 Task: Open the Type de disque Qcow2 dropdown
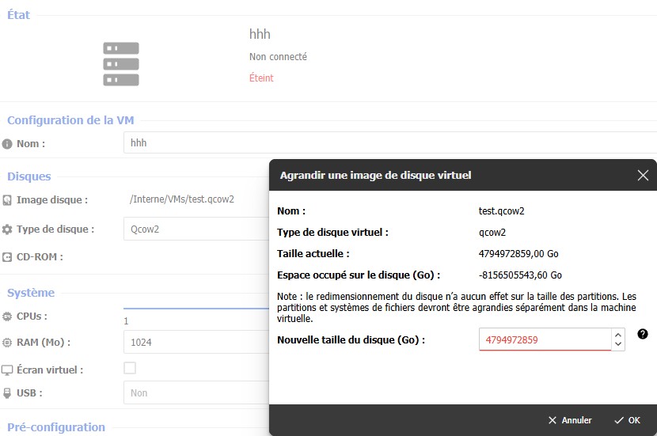[196, 229]
